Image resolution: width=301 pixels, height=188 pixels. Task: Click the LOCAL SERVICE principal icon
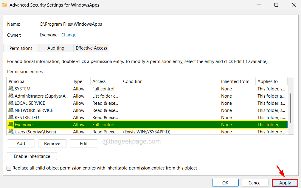tap(11, 103)
